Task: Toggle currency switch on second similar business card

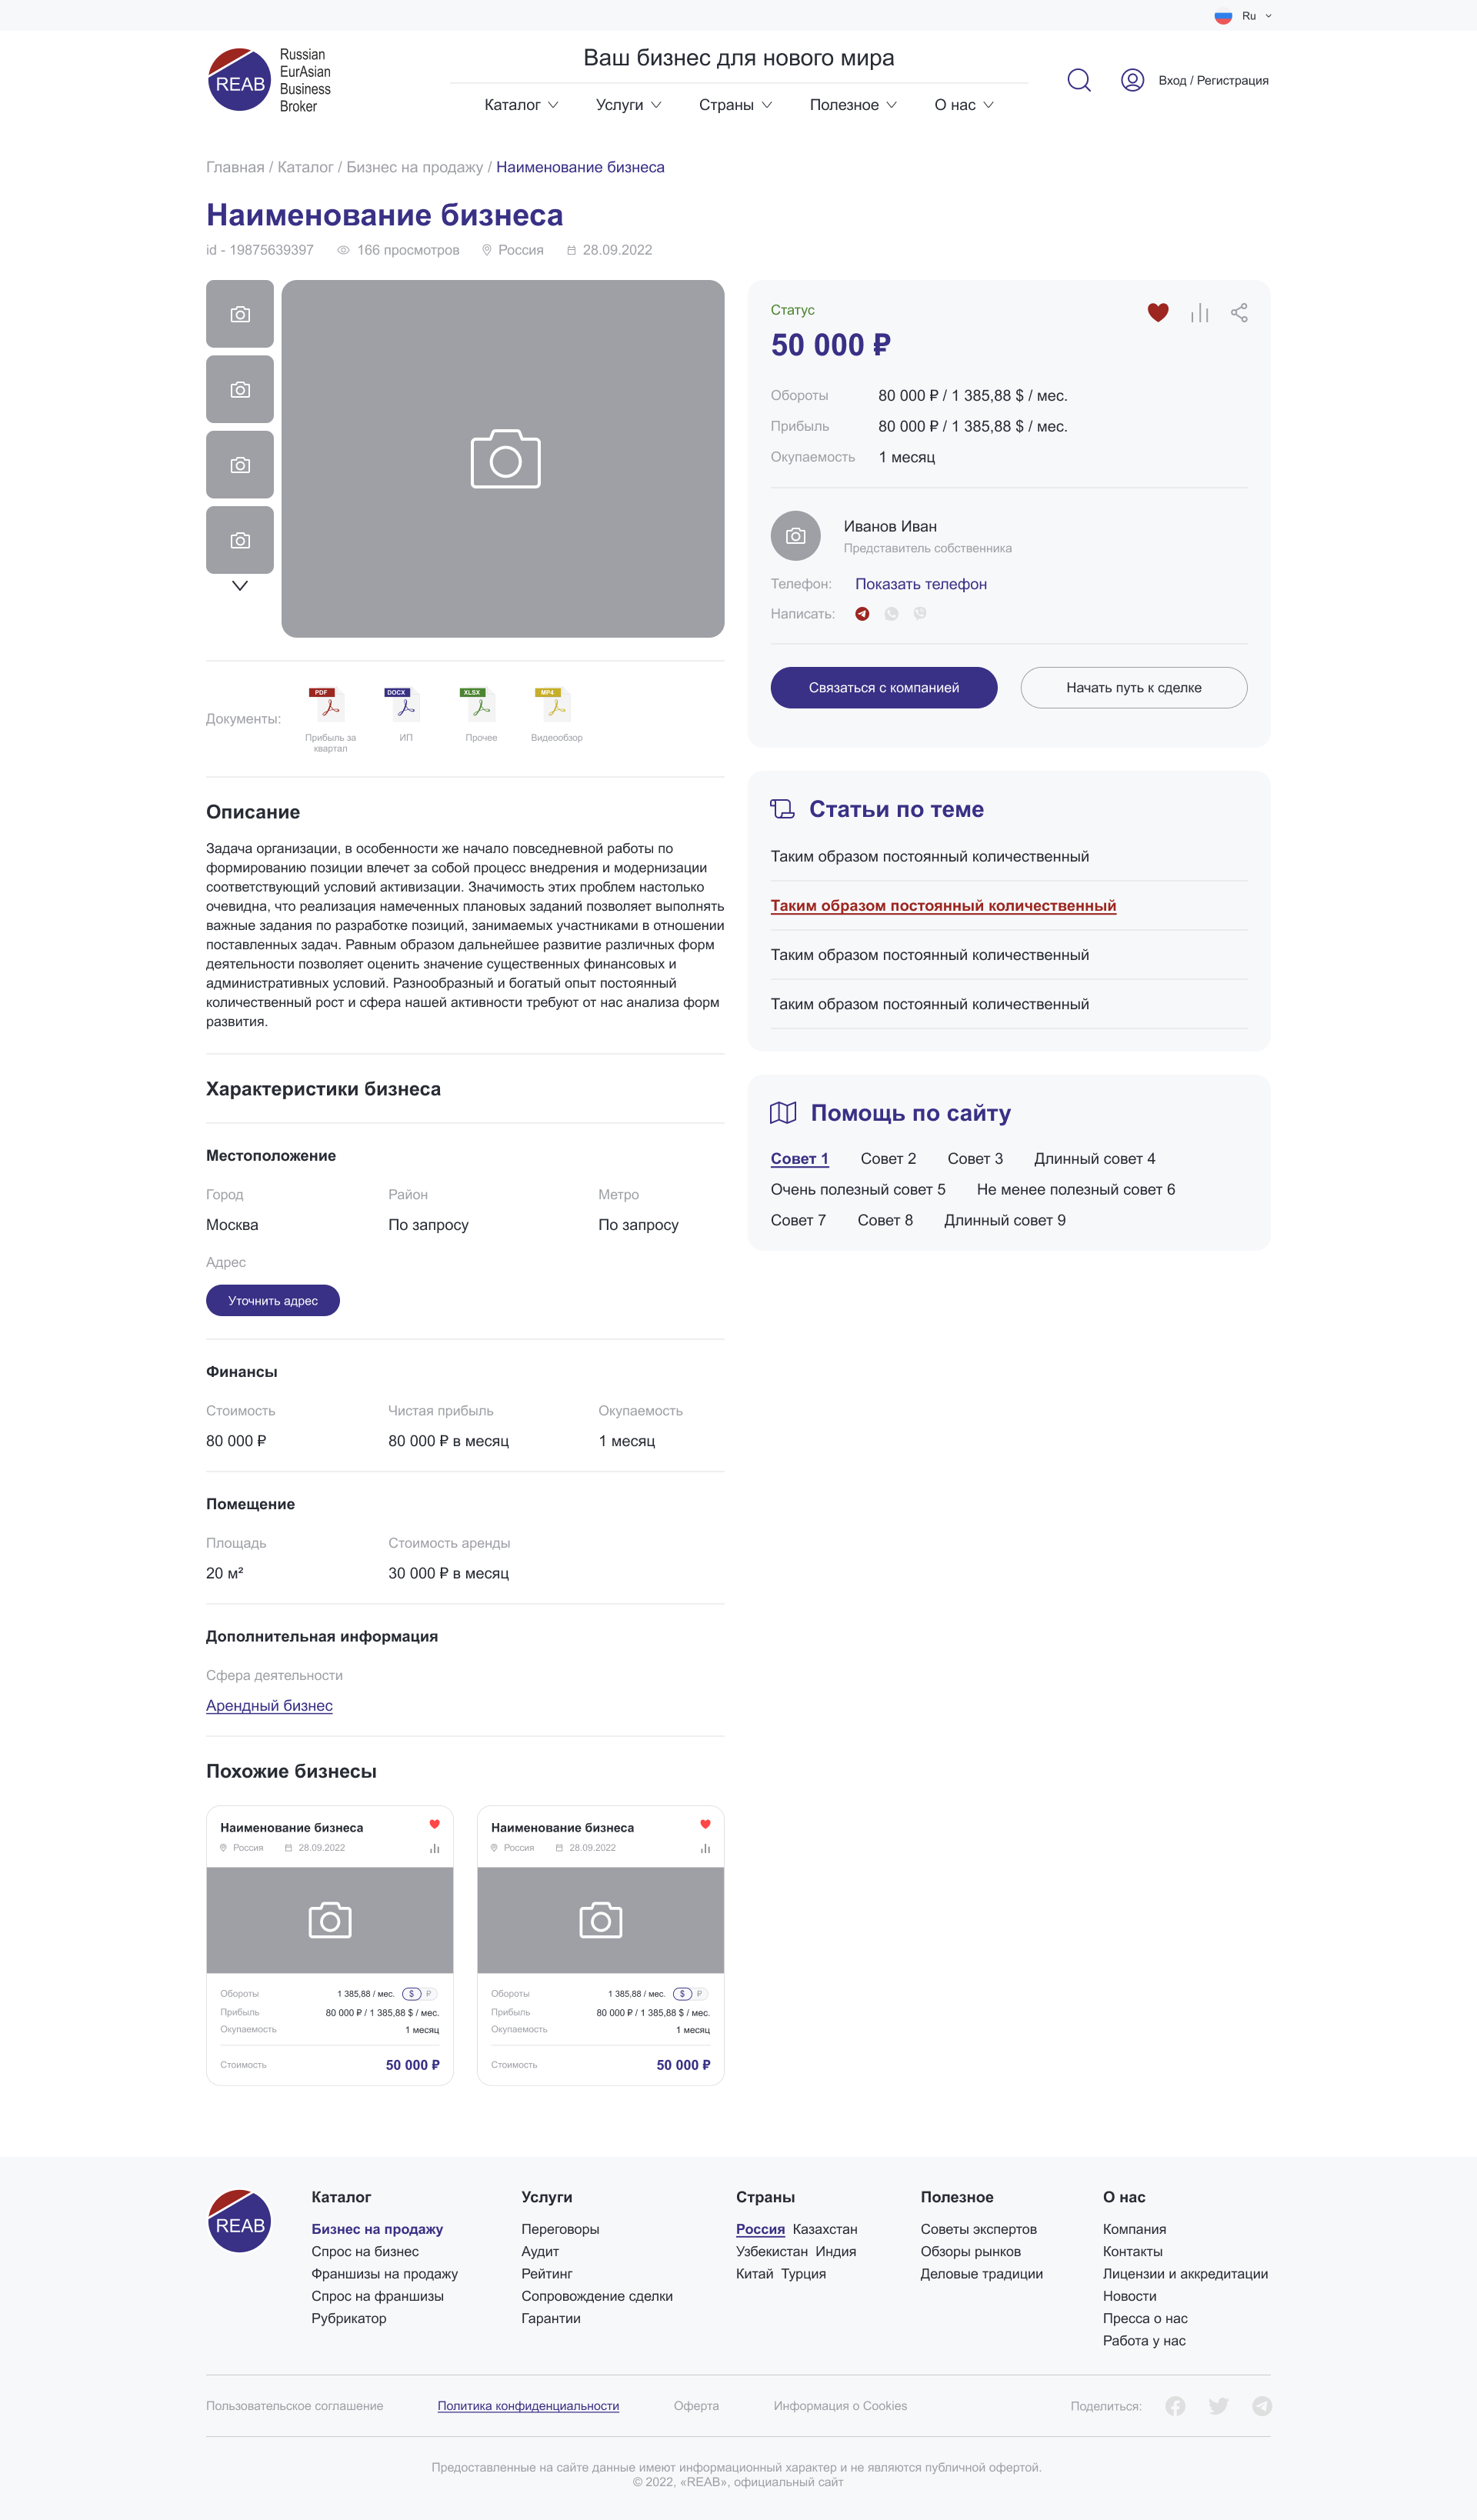Action: coord(690,1994)
